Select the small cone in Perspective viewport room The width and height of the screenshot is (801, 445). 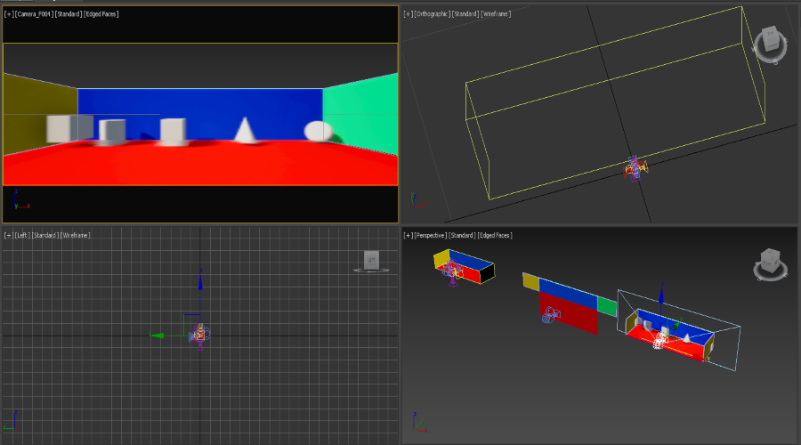click(687, 337)
